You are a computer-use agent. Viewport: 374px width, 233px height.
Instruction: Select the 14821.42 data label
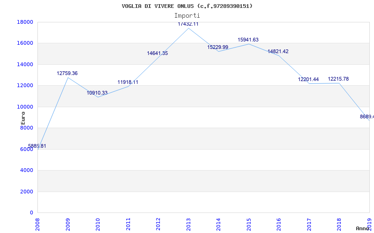coord(278,51)
